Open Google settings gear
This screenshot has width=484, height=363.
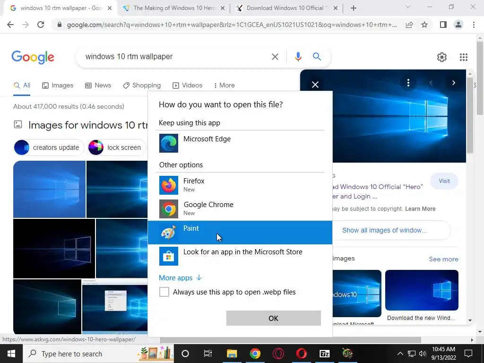pyautogui.click(x=442, y=57)
